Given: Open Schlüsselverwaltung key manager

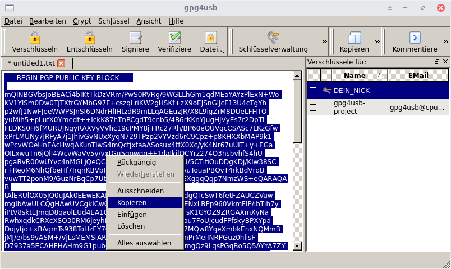Looking at the screenshot, I should pyautogui.click(x=273, y=42).
